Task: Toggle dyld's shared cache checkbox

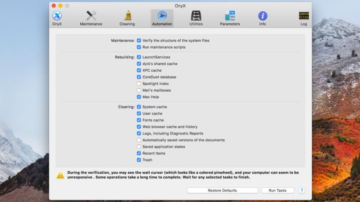Action: (139, 64)
